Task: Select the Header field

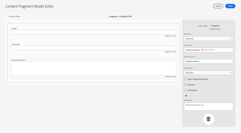Action: (x=94, y=32)
